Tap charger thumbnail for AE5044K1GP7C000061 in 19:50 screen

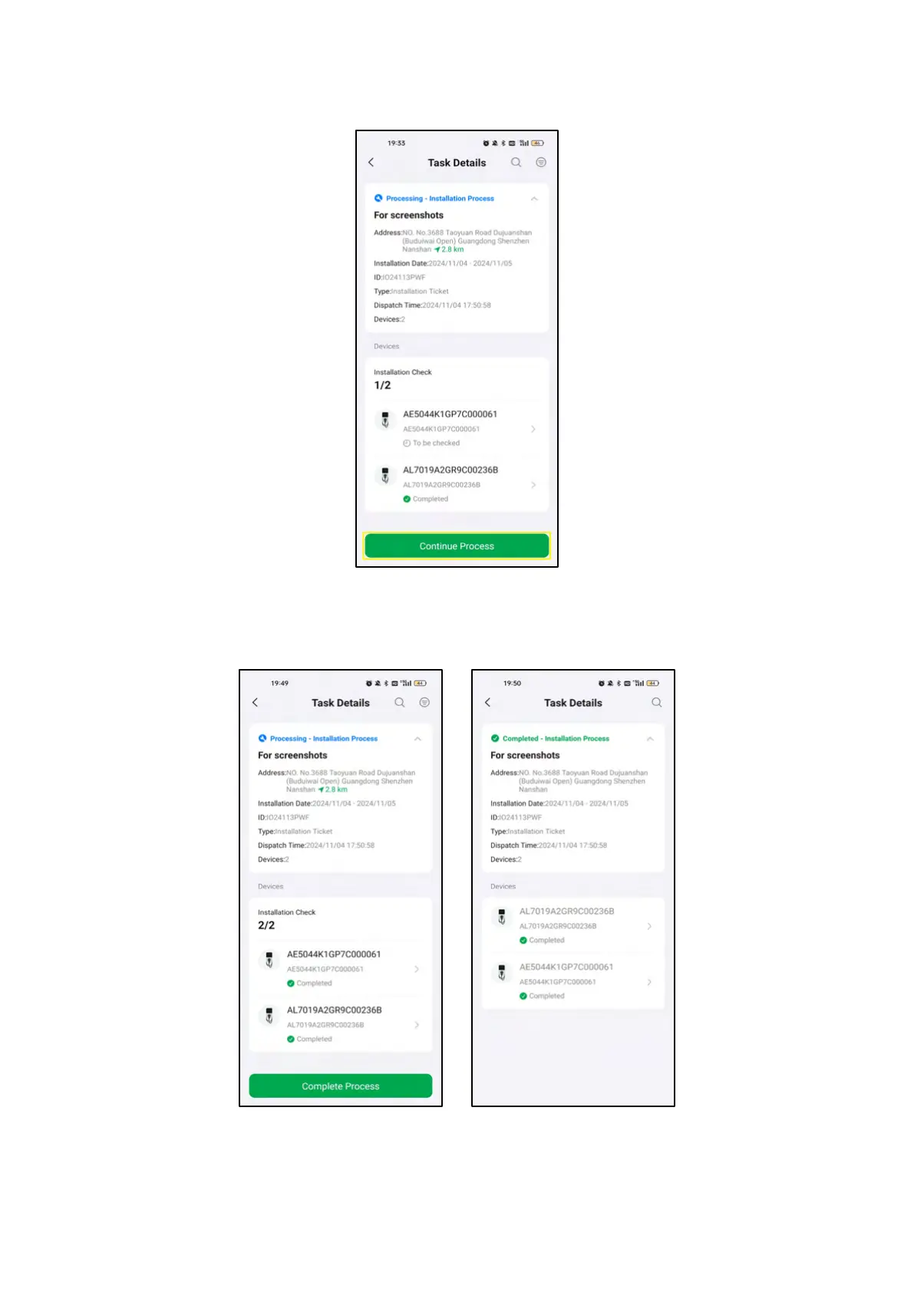pyautogui.click(x=502, y=973)
